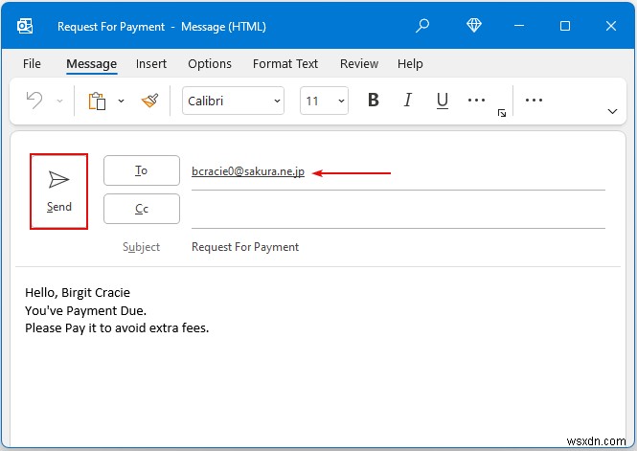This screenshot has height=451, width=637.
Task: Click the line 'You've Payment Due.'
Action: tap(85, 310)
